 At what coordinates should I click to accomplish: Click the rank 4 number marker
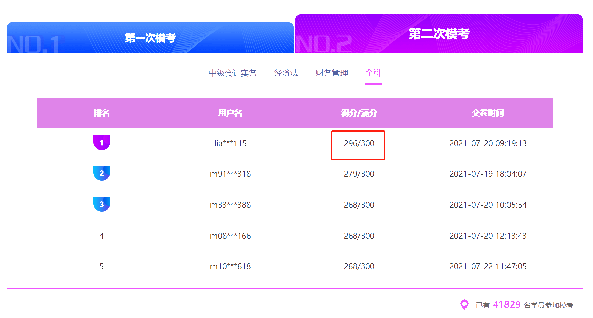point(101,236)
